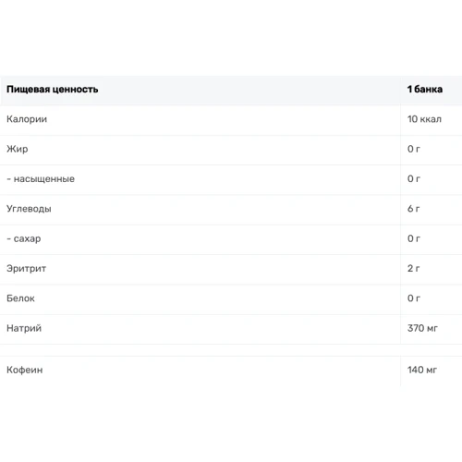The width and height of the screenshot is (462, 462).
Task: Click the сахар row label
Action: pyautogui.click(x=24, y=238)
